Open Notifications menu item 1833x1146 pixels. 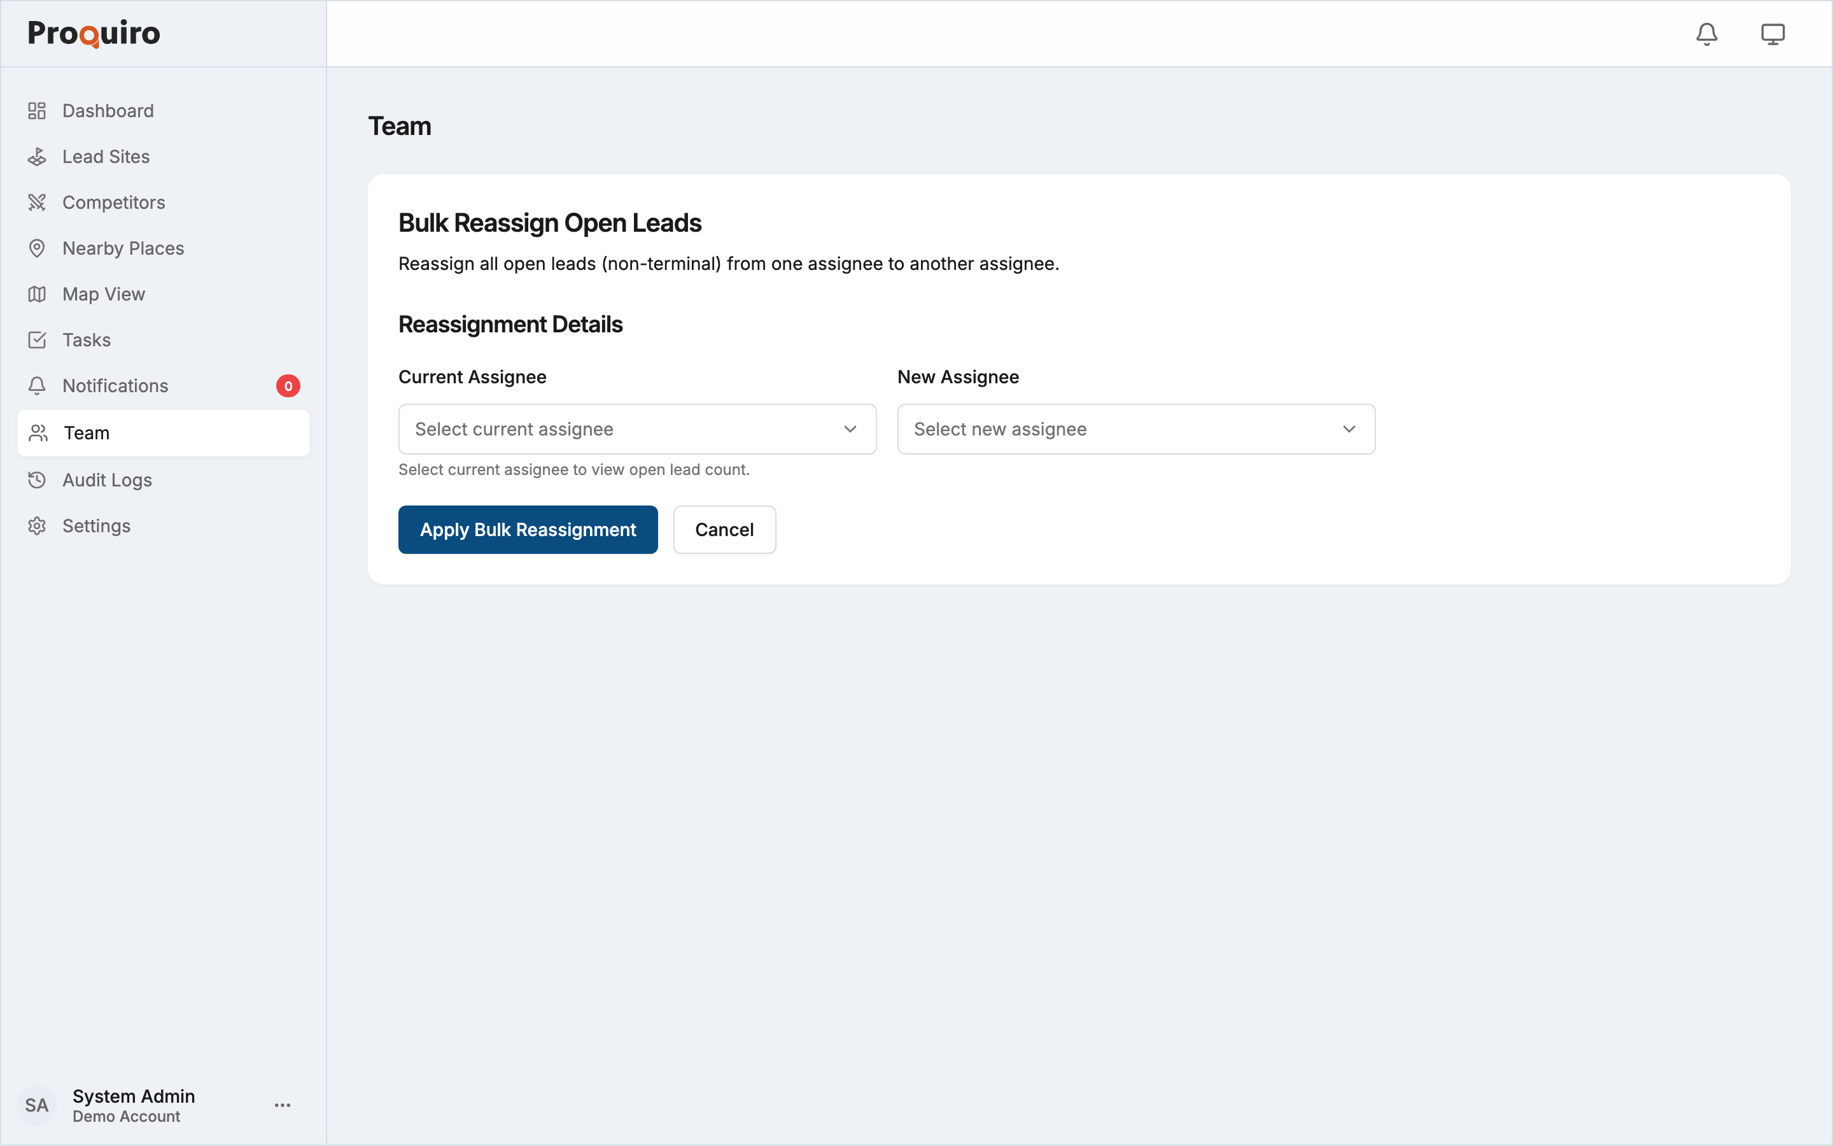point(115,386)
